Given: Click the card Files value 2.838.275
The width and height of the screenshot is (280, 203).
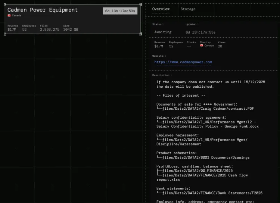Looking at the screenshot, I should (x=49, y=29).
